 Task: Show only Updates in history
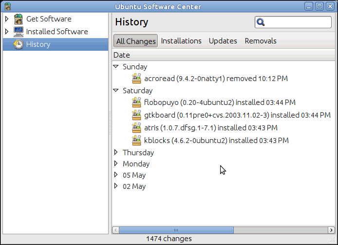coord(223,41)
